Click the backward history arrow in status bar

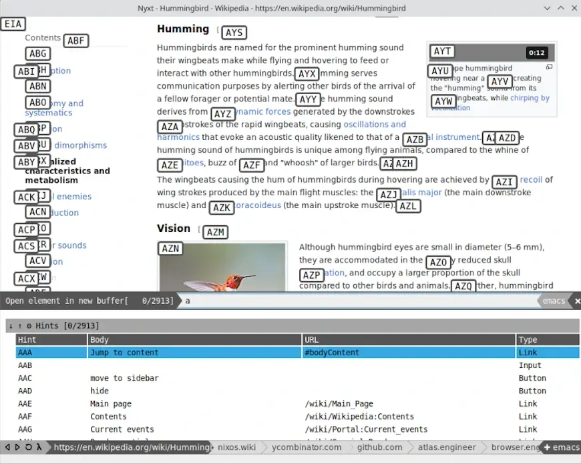pyautogui.click(x=7, y=447)
